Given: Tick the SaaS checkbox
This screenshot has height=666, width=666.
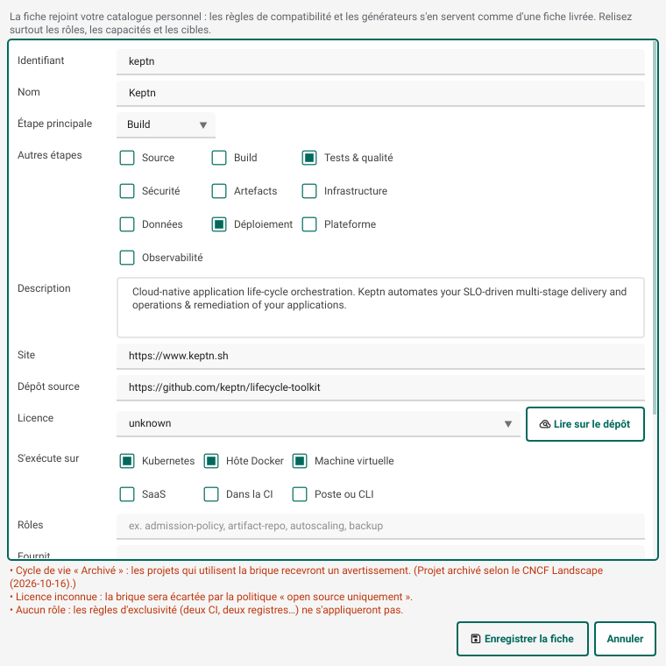Looking at the screenshot, I should click(127, 494).
